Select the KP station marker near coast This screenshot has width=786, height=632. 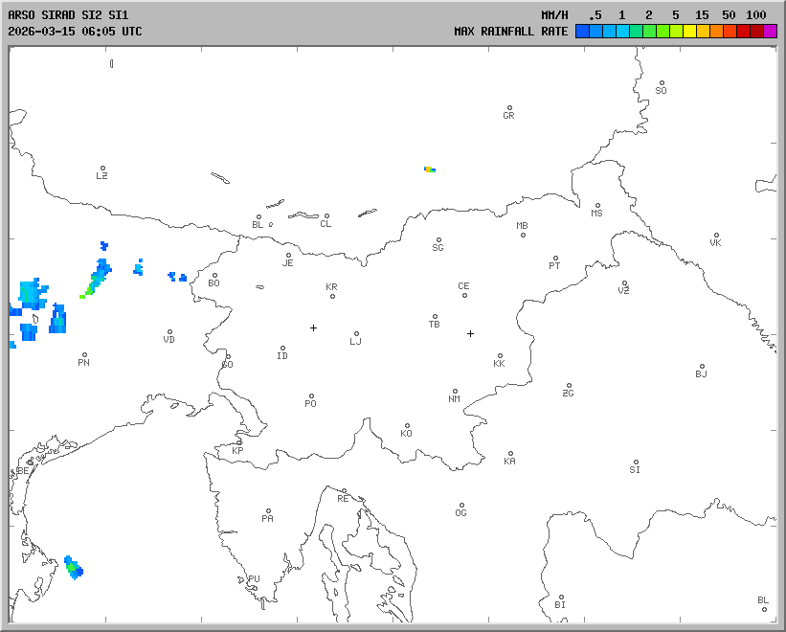[239, 442]
